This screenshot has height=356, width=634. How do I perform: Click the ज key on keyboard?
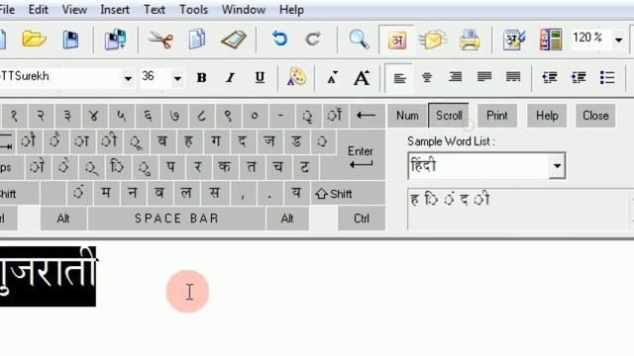click(269, 141)
